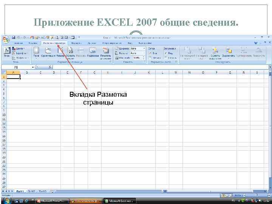Click the Save icon in Quick Access toolbar

(x=14, y=37)
